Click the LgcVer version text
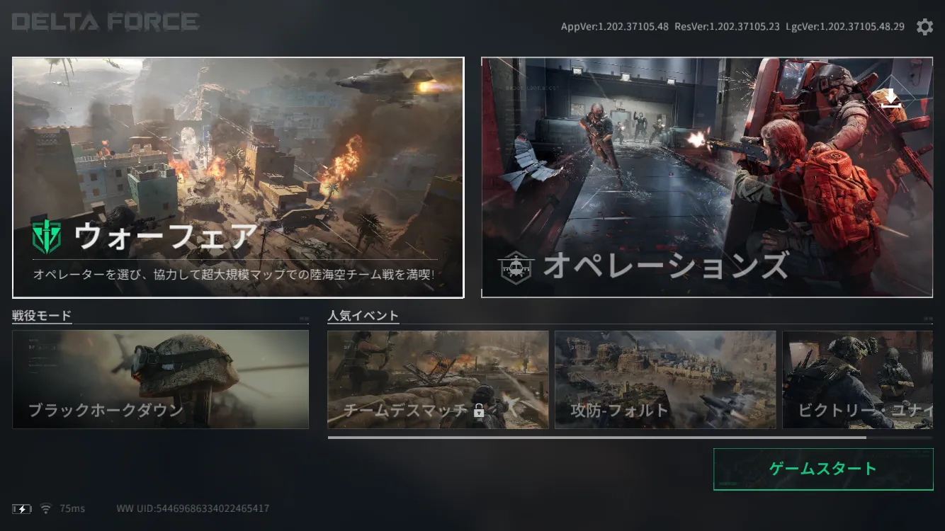Screen dimensions: 945x531 click(845, 27)
